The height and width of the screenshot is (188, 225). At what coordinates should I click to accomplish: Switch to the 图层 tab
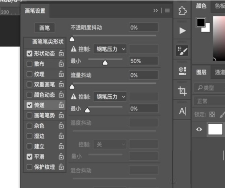coord(201,72)
